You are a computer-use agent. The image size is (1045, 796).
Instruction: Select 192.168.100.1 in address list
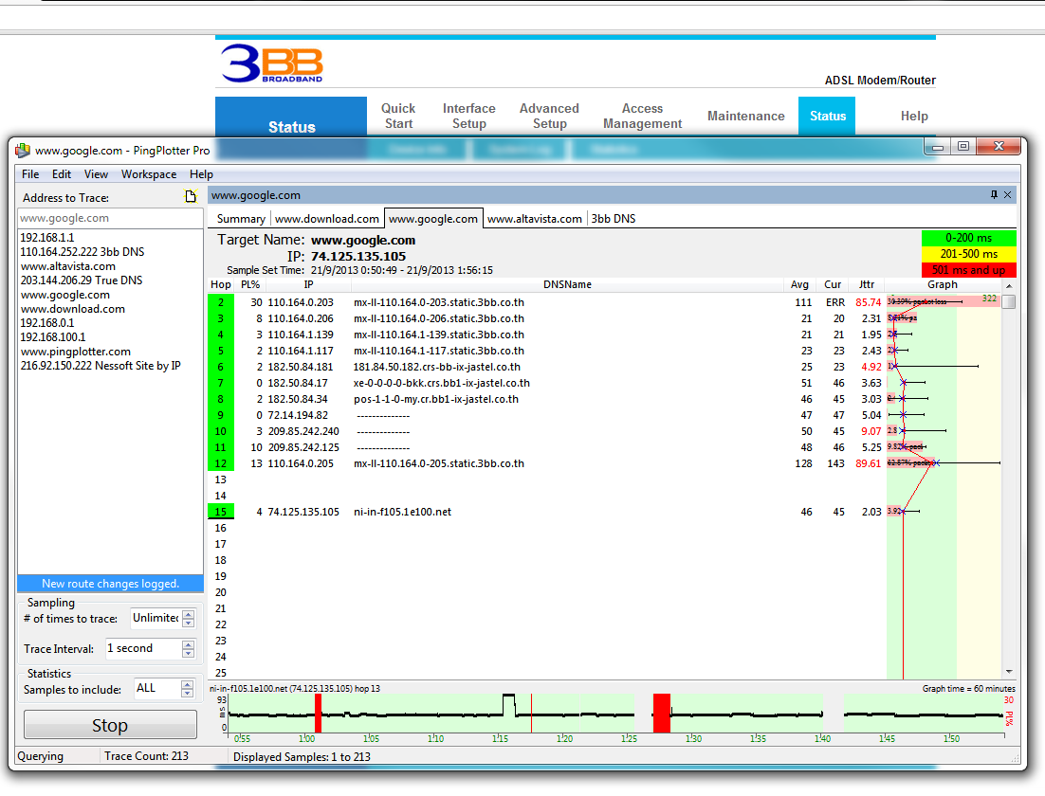(53, 337)
